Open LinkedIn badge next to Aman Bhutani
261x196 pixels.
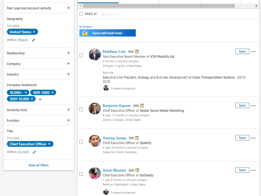pyautogui.click(x=137, y=170)
